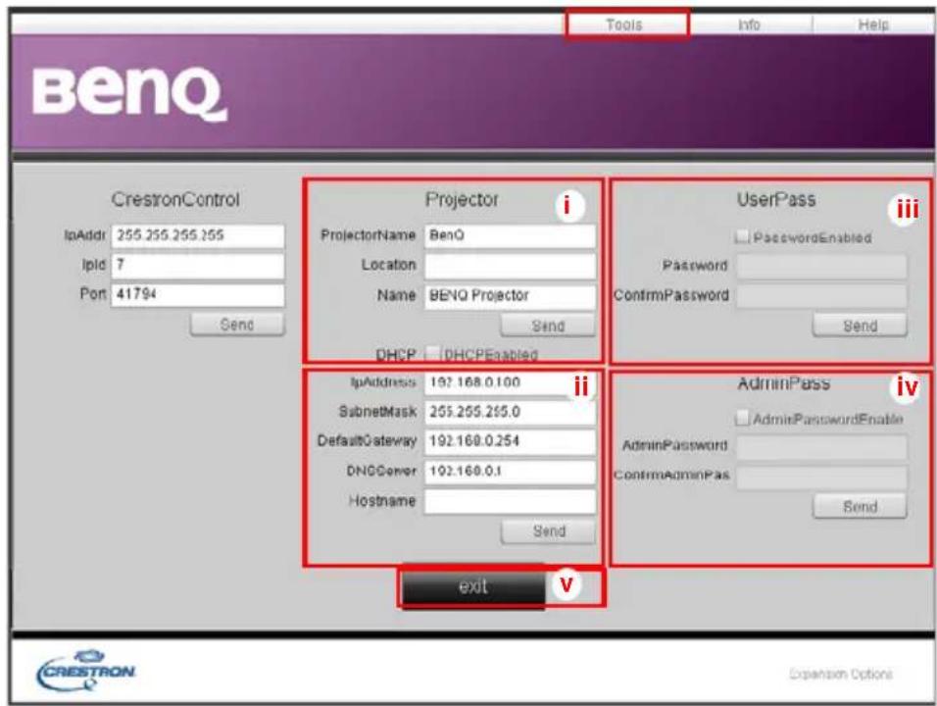Click the Crestron logo

pyautogui.click(x=86, y=671)
